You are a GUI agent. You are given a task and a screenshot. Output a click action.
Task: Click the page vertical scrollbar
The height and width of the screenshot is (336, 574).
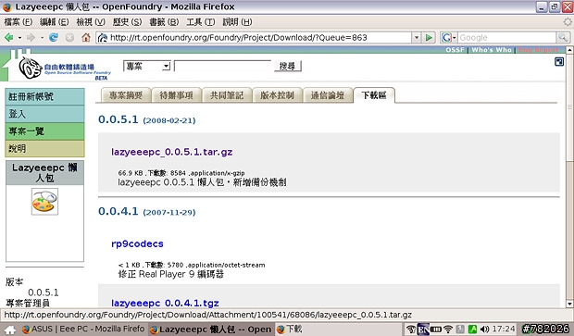(569, 106)
